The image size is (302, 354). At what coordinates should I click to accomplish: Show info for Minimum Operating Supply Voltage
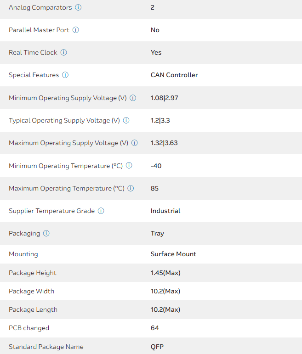tap(133, 98)
